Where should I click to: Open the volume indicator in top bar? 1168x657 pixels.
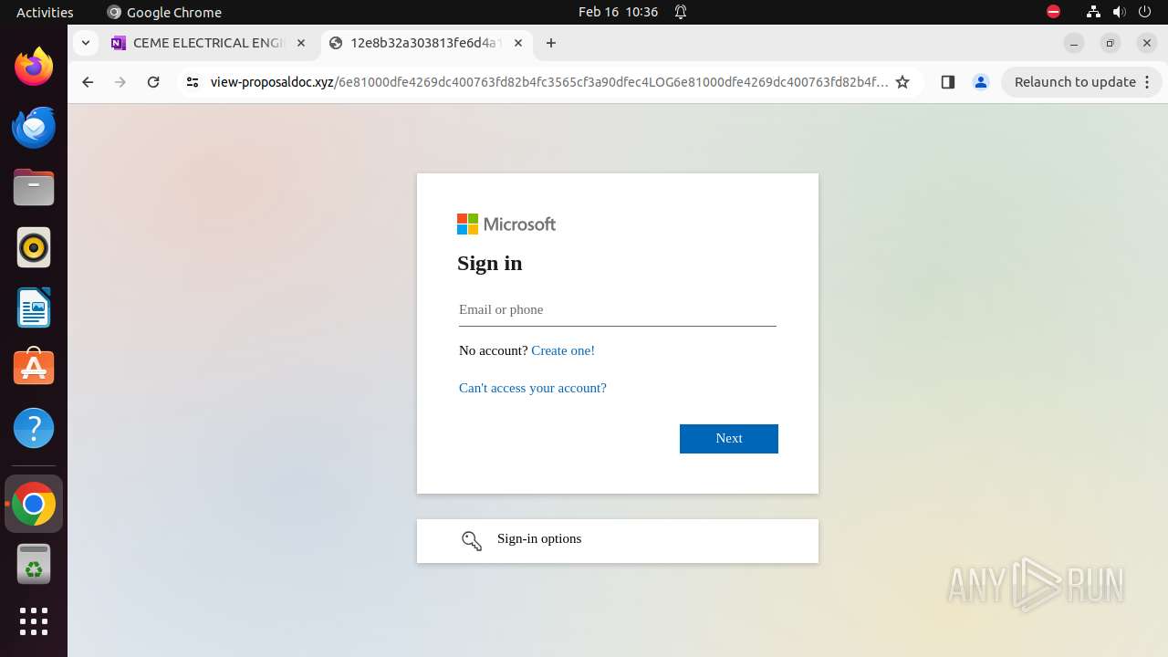(1120, 12)
